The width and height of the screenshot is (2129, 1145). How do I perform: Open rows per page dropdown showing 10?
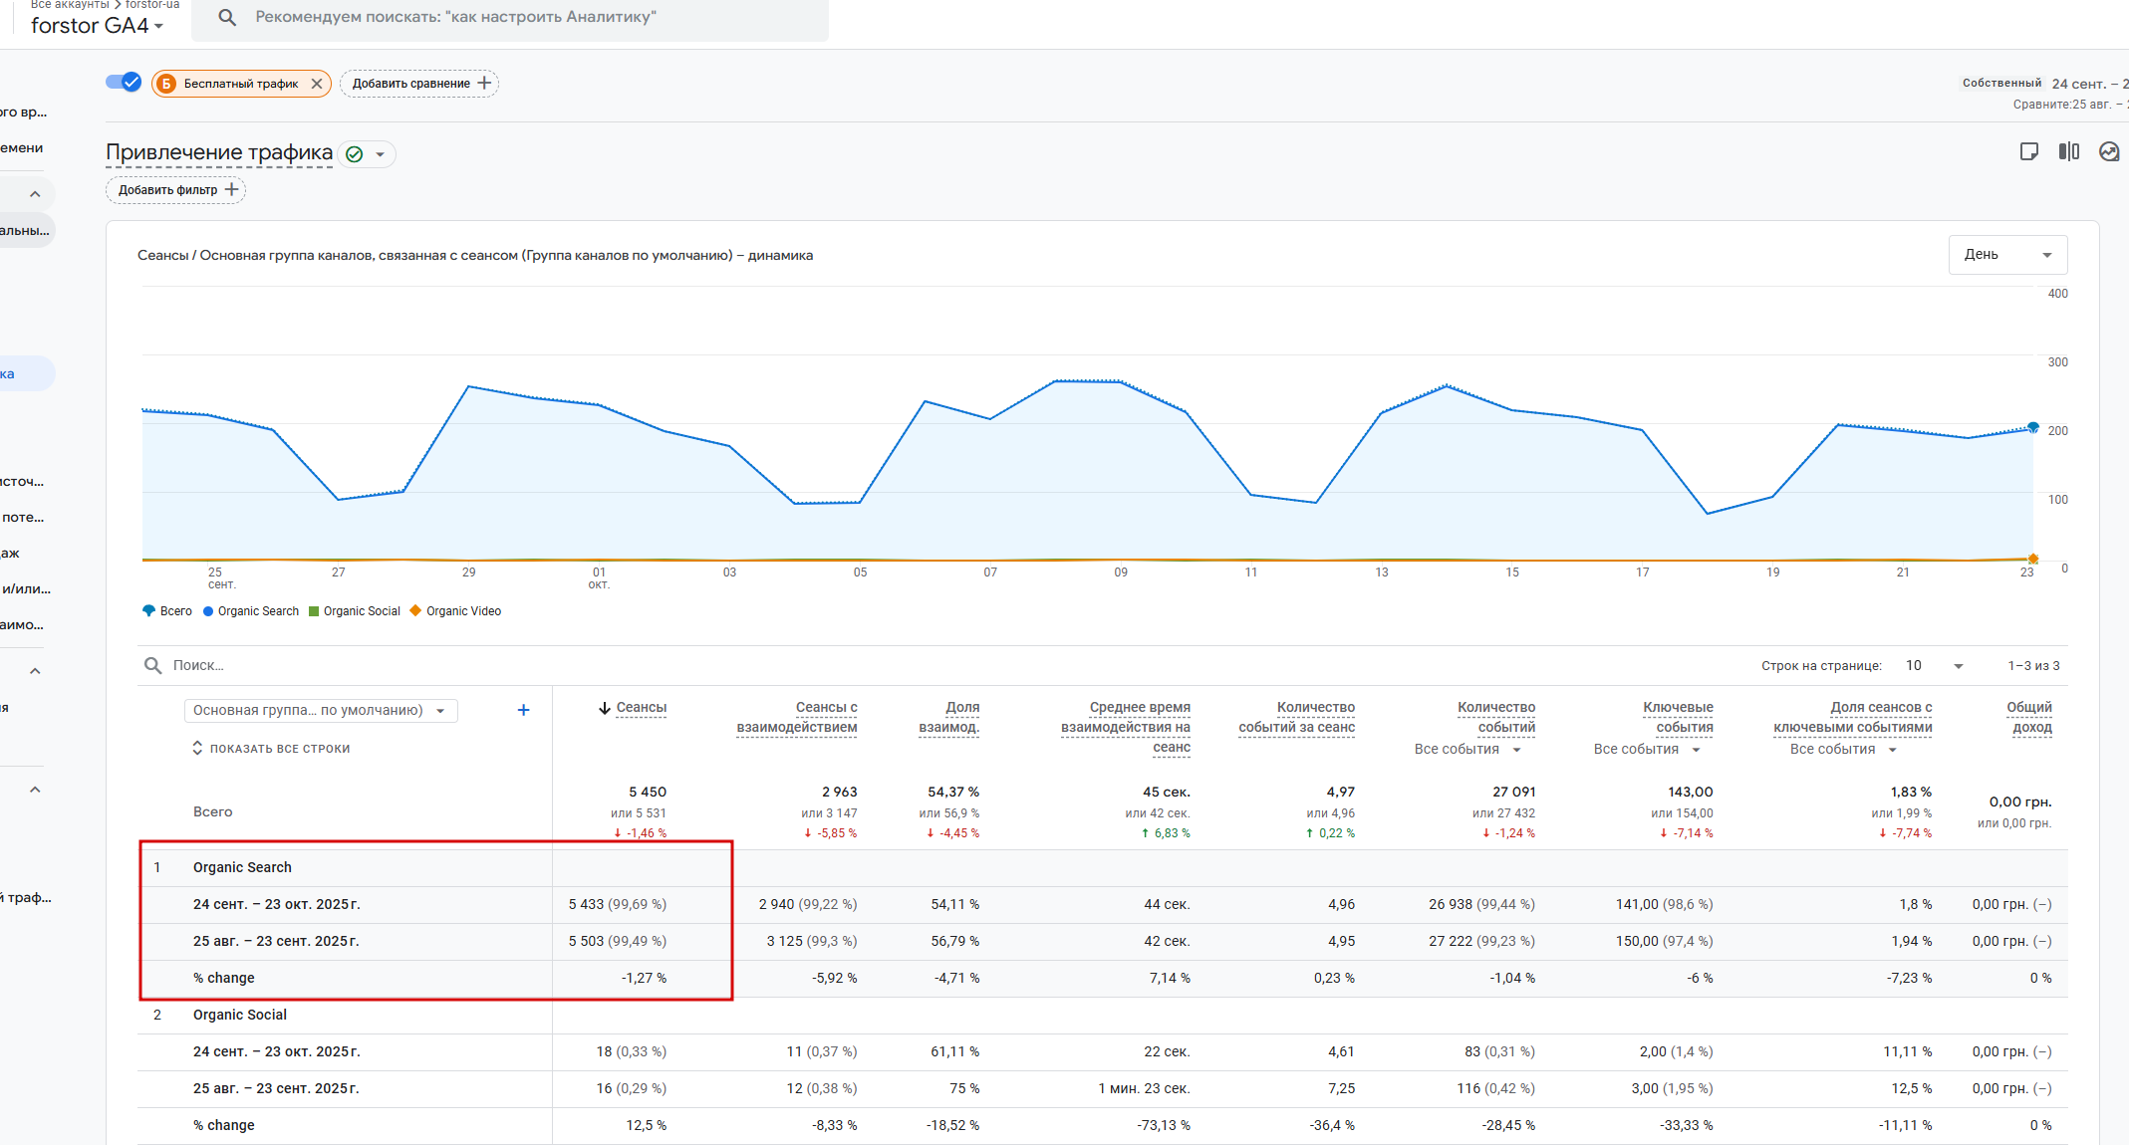pyautogui.click(x=1934, y=666)
